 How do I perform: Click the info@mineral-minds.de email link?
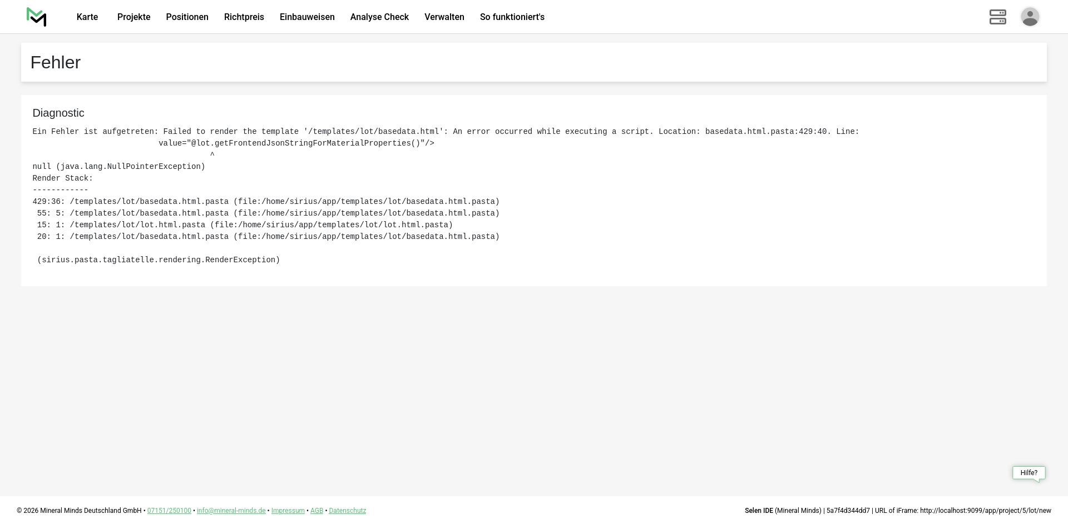point(231,511)
